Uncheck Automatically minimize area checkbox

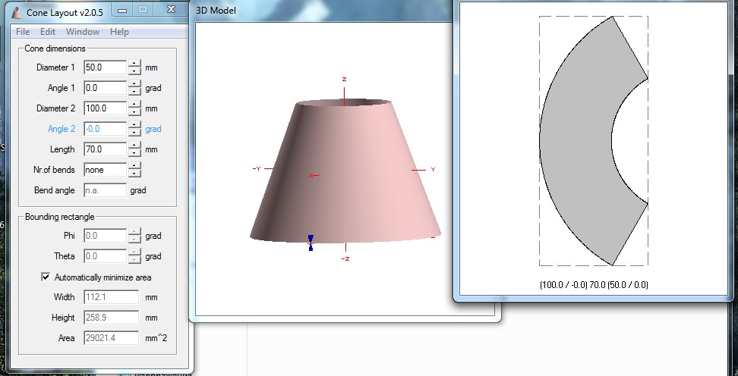click(x=46, y=277)
